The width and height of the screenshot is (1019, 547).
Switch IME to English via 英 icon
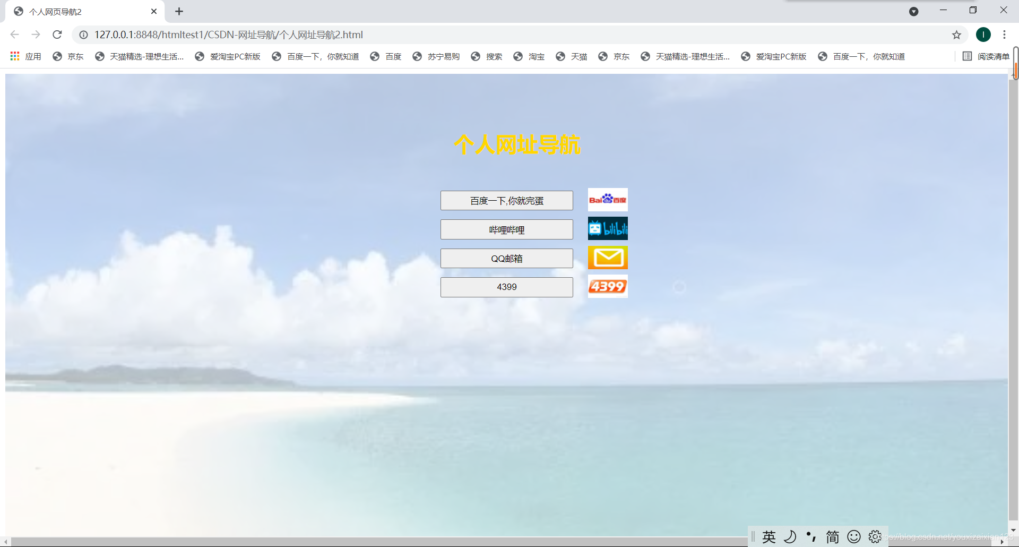pos(769,537)
